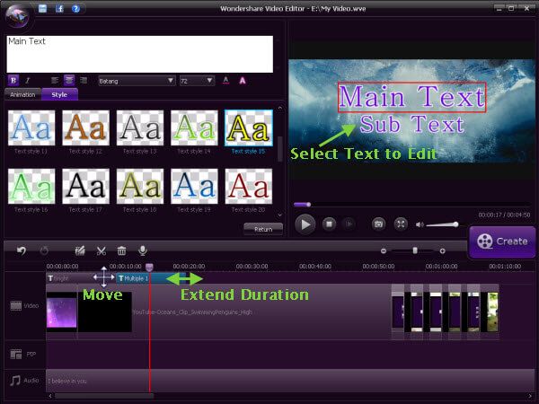The width and height of the screenshot is (539, 404).
Task: Toggle bold text formatting
Action: pyautogui.click(x=13, y=81)
